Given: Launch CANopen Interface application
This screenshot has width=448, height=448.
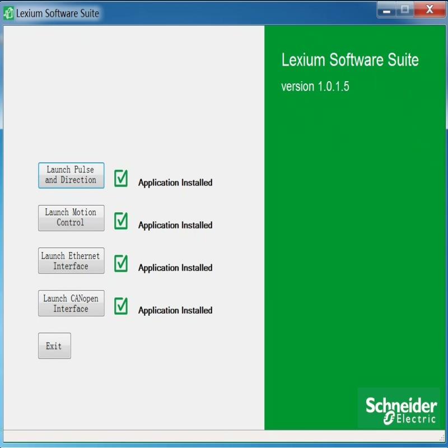Looking at the screenshot, I should pyautogui.click(x=71, y=303).
